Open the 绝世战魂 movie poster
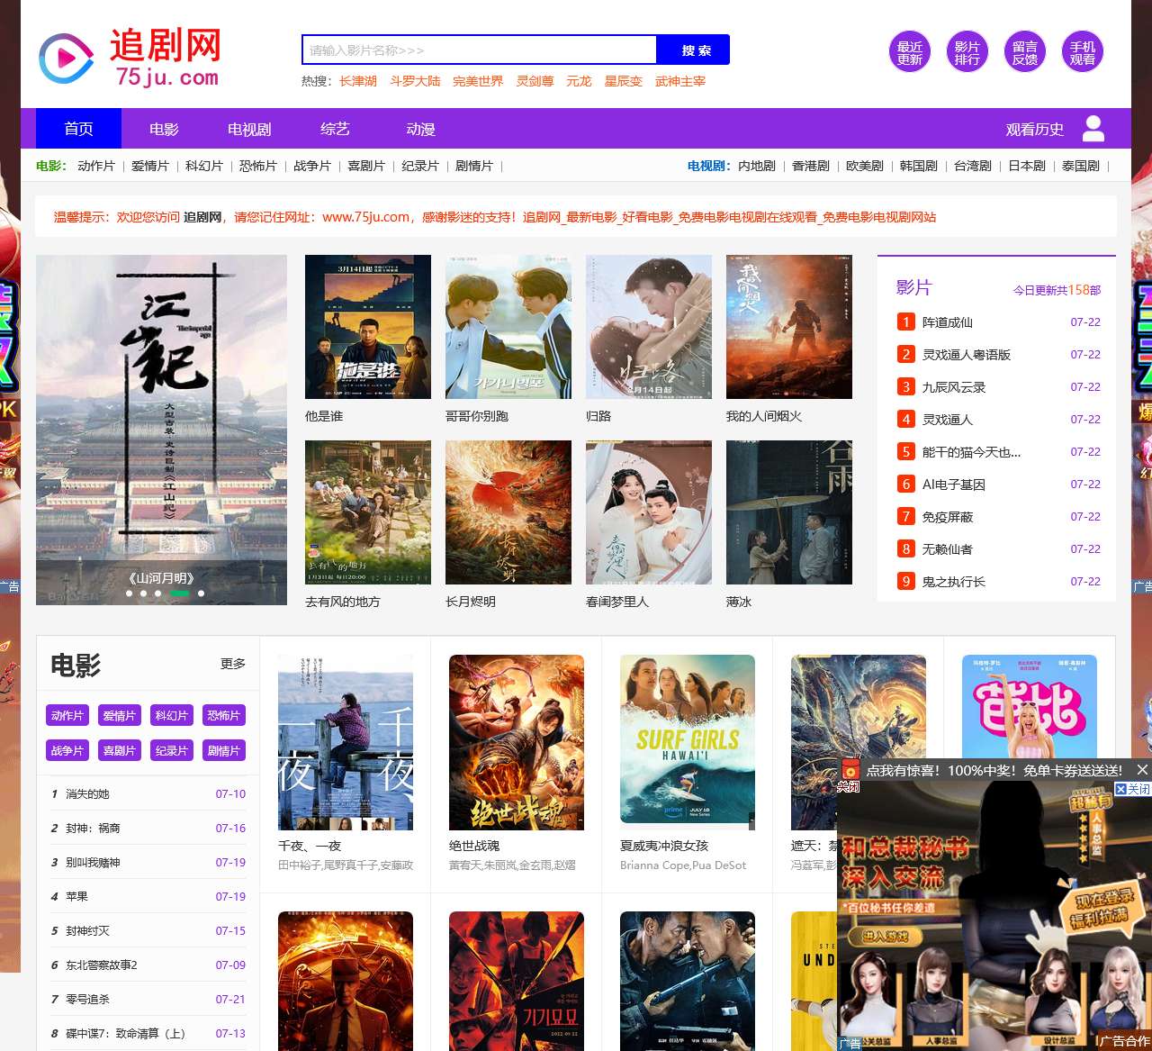 tap(517, 742)
